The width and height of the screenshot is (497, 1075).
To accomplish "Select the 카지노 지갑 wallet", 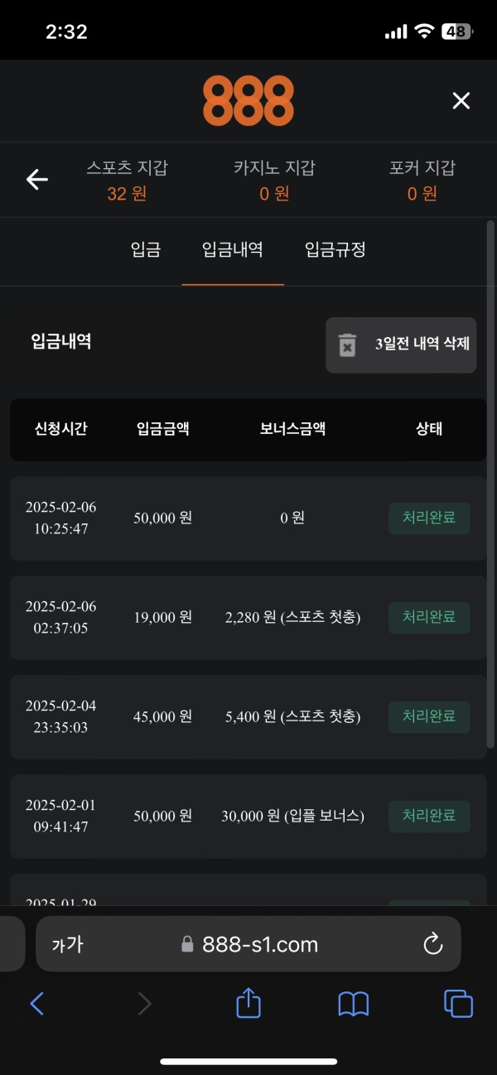I will [273, 179].
